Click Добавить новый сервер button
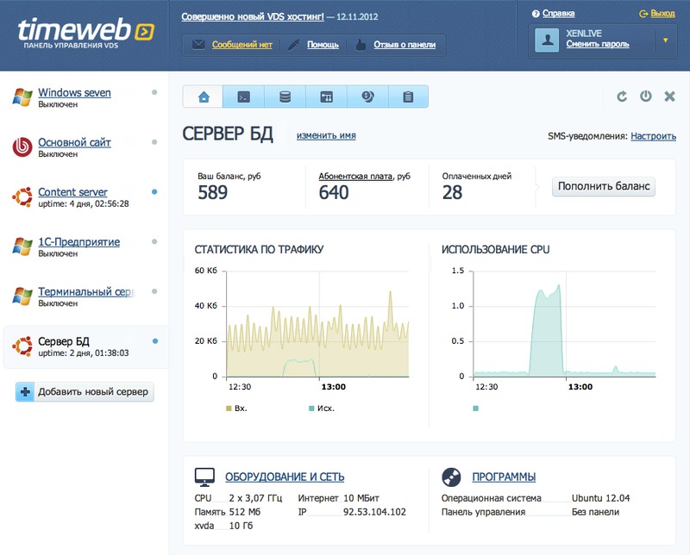Image resolution: width=690 pixels, height=555 pixels. [x=85, y=391]
